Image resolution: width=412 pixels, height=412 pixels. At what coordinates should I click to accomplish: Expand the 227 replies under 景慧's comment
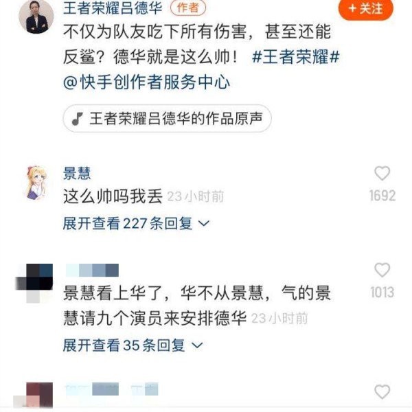[136, 223]
